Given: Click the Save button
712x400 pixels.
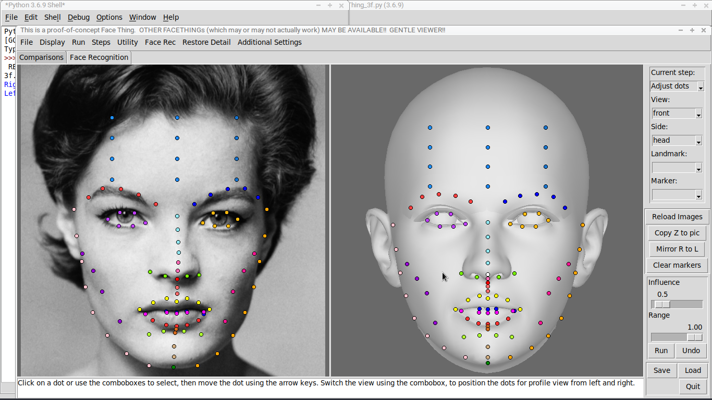Looking at the screenshot, I should [662, 370].
